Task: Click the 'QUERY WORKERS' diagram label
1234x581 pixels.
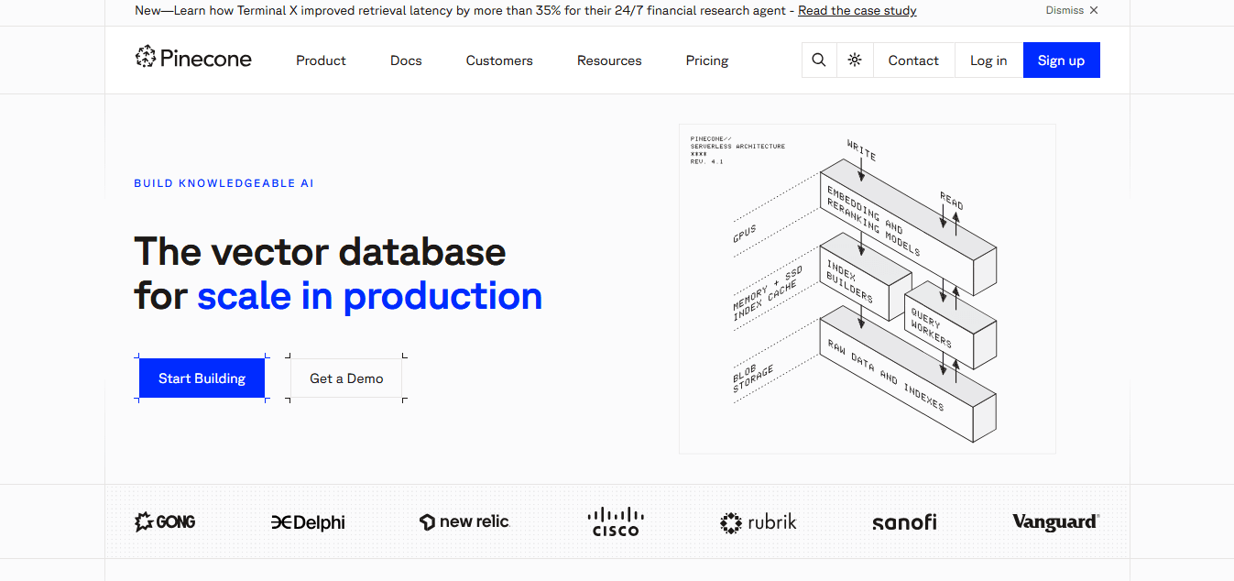Action: click(931, 328)
